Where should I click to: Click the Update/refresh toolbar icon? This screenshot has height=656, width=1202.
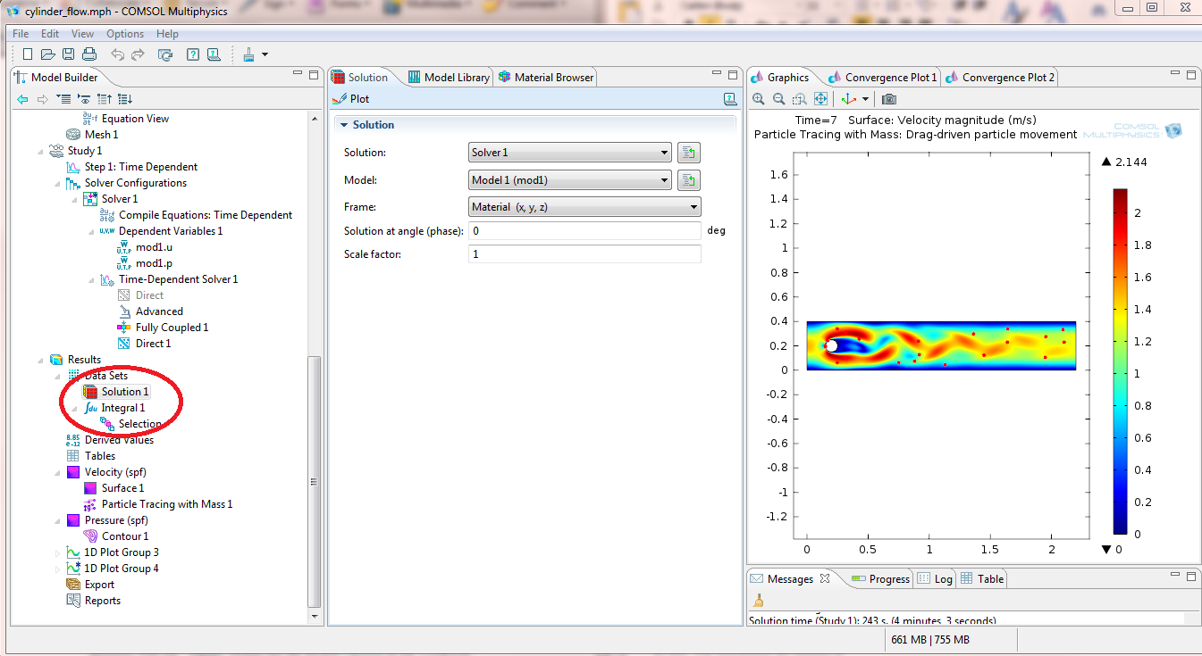pos(165,54)
